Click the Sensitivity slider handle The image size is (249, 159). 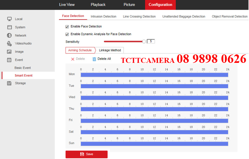(144, 41)
